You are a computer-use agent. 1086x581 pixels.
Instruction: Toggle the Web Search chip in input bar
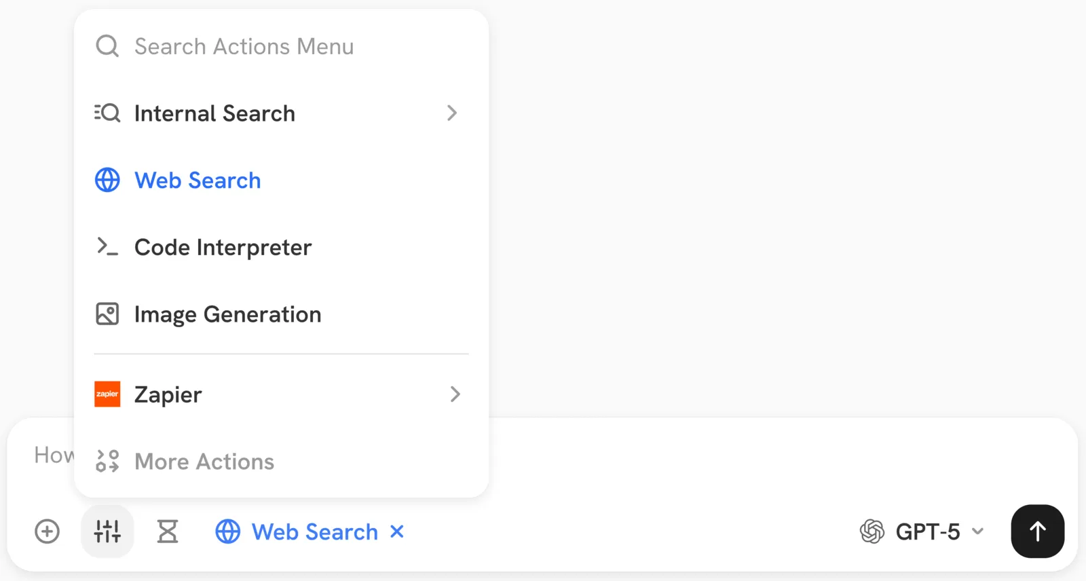310,531
